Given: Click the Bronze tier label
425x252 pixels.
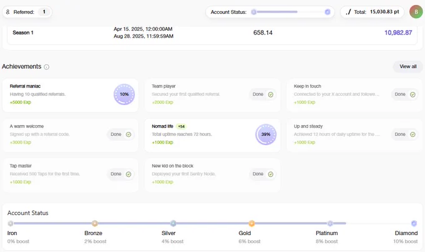Looking at the screenshot, I should [x=93, y=233].
